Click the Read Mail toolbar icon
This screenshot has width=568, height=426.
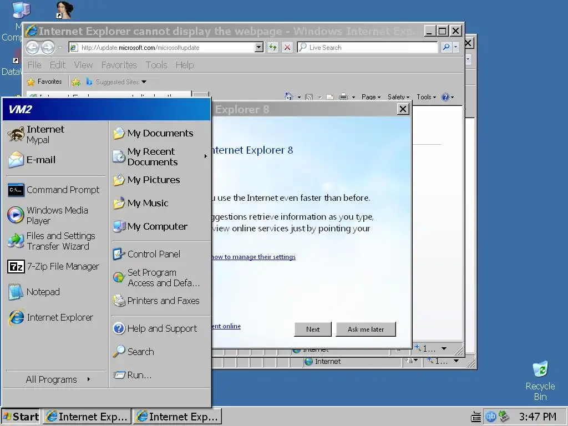point(329,97)
